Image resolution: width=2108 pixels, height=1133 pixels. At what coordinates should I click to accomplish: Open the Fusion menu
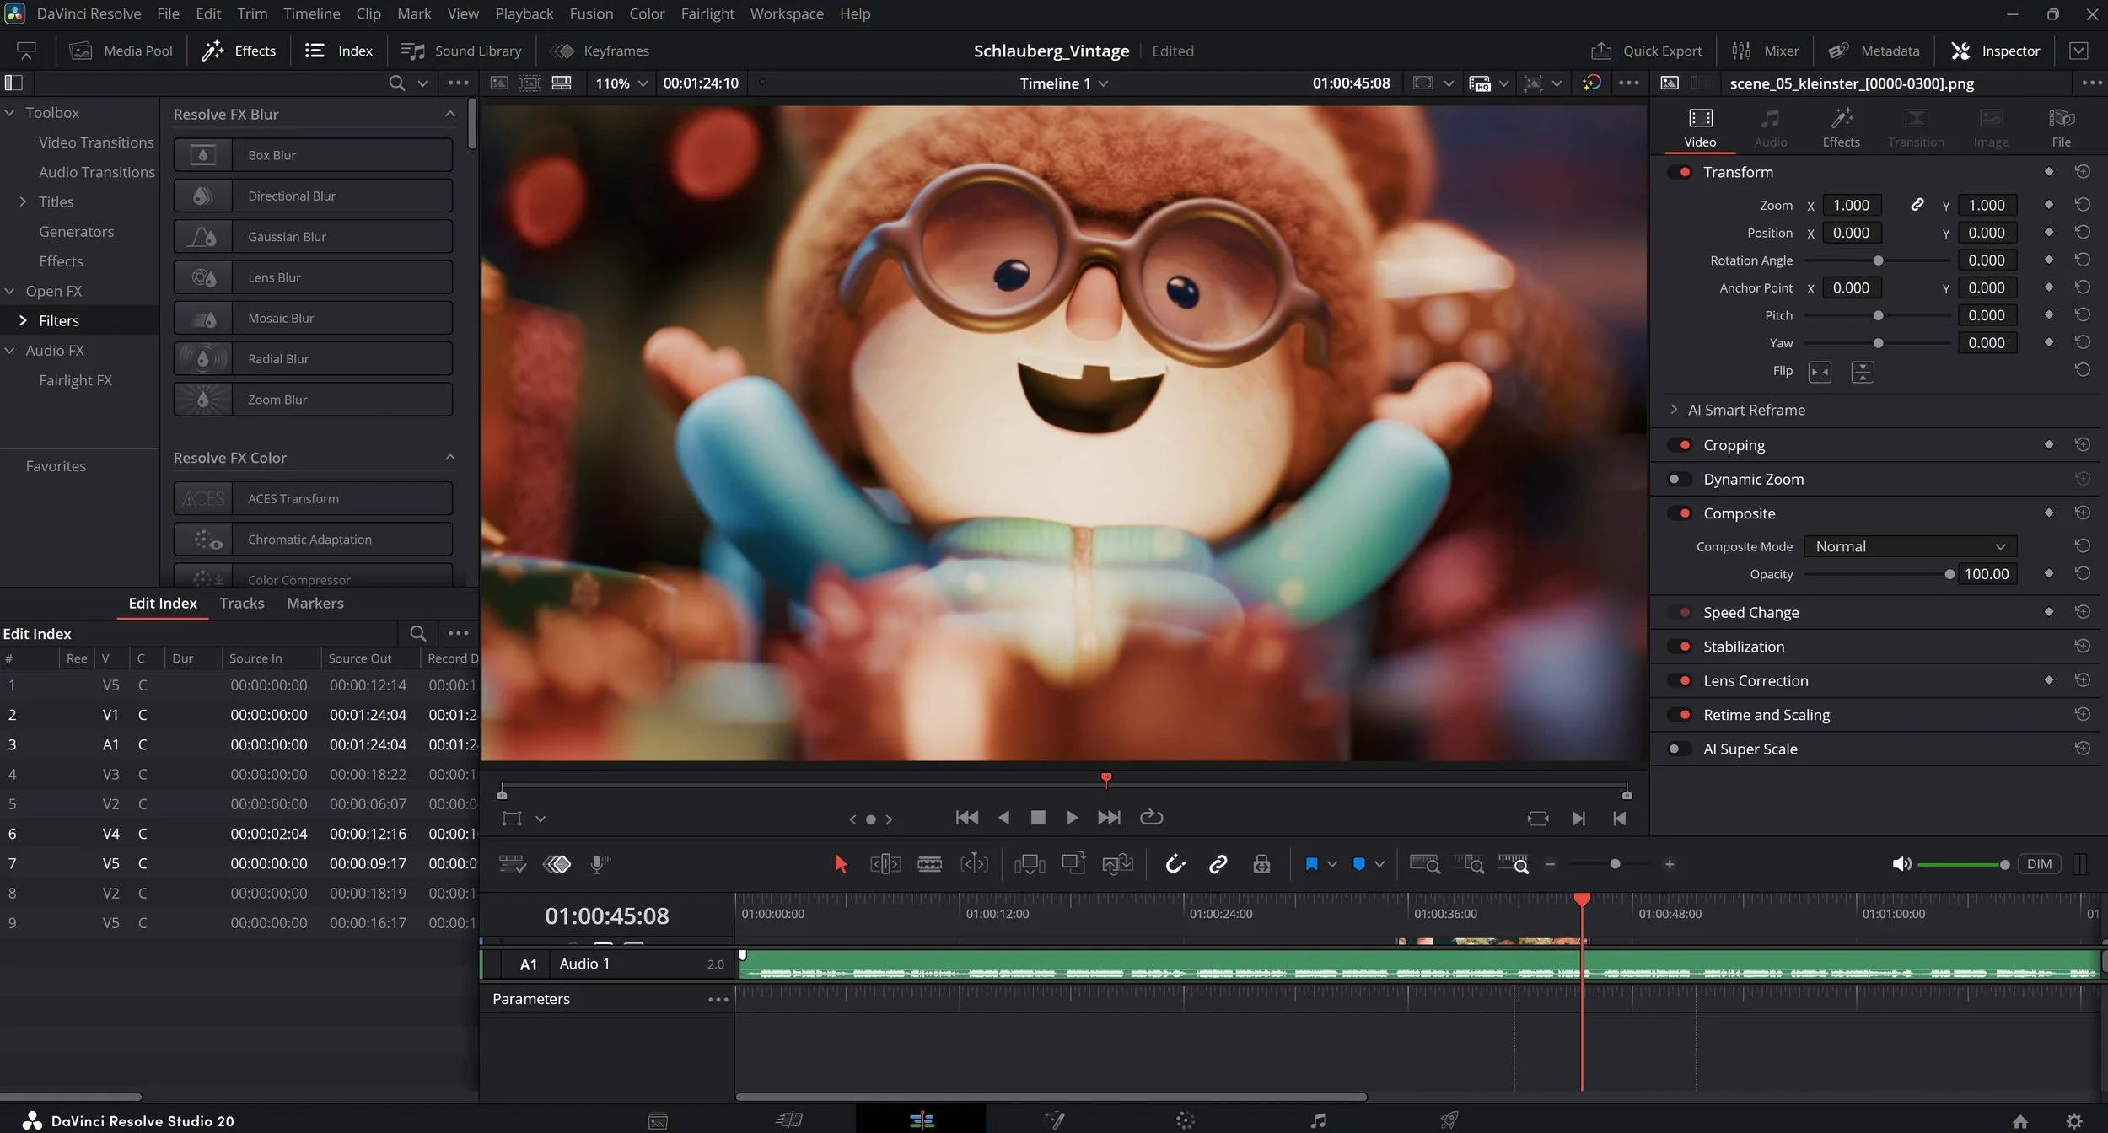590,13
